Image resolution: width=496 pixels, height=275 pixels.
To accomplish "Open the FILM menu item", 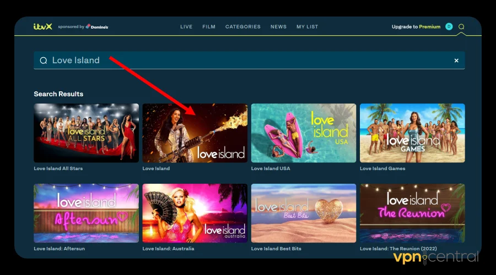I will pos(209,27).
